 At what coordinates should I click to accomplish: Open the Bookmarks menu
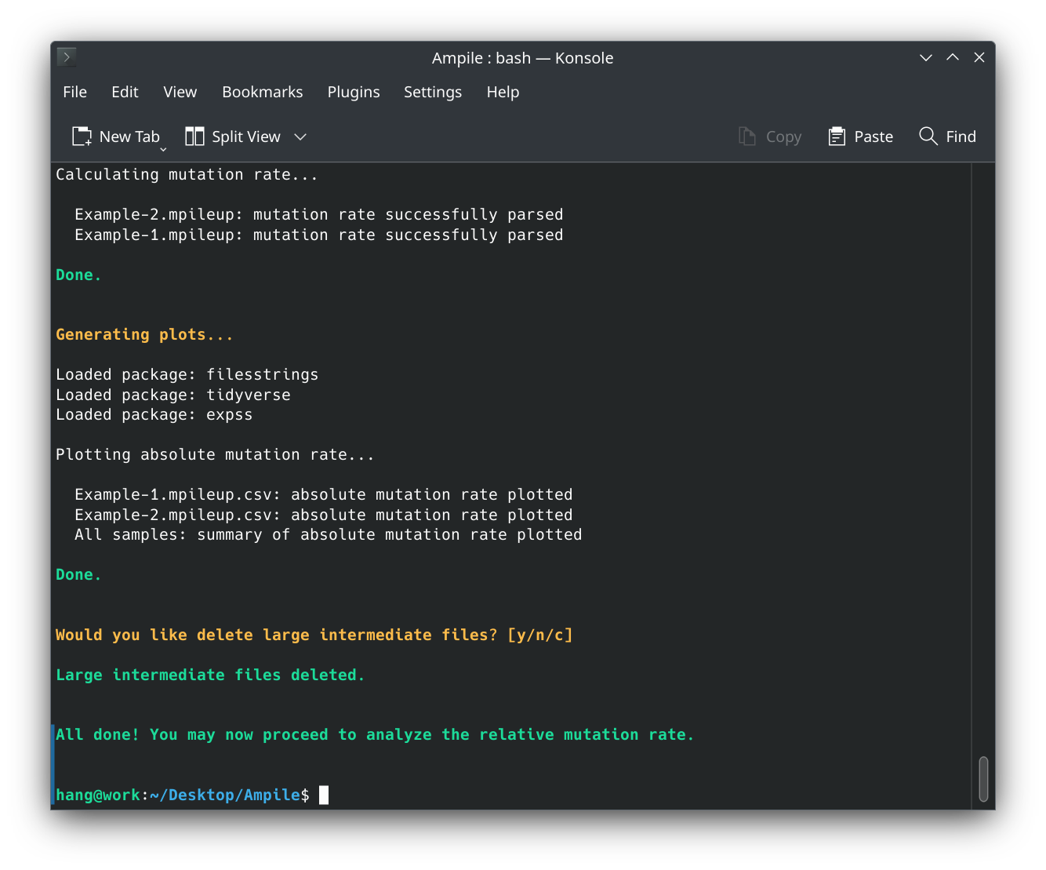[263, 92]
